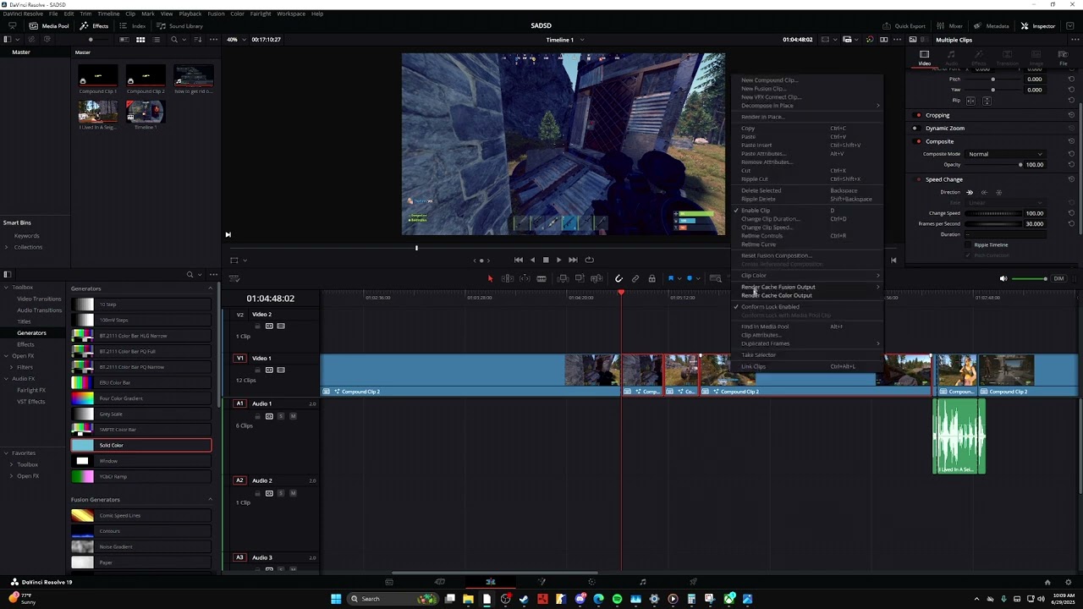Open the Fairlight page icon at bottom

[643, 582]
